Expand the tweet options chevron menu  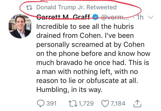tap(150, 18)
